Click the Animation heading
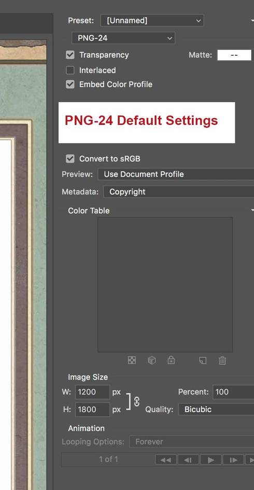Viewport: 254px width, 490px height. tap(86, 428)
